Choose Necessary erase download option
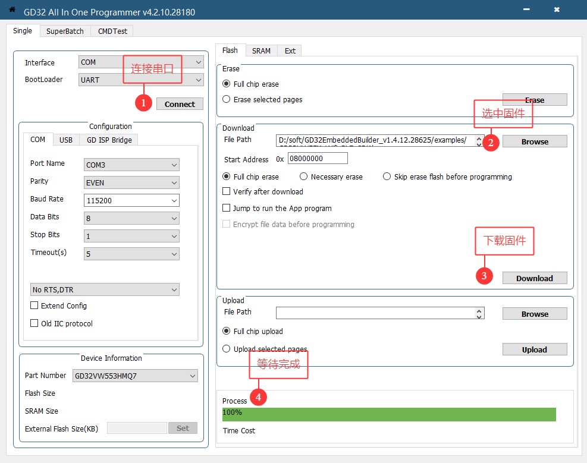 pos(303,177)
